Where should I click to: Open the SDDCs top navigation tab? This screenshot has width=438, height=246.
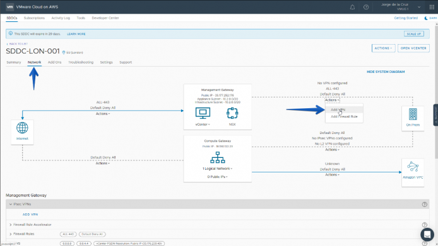pos(12,18)
